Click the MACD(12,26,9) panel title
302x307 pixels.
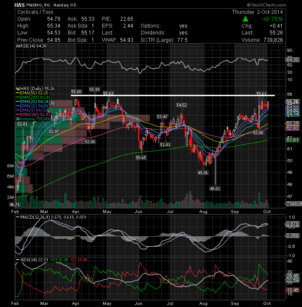[x=35, y=217]
